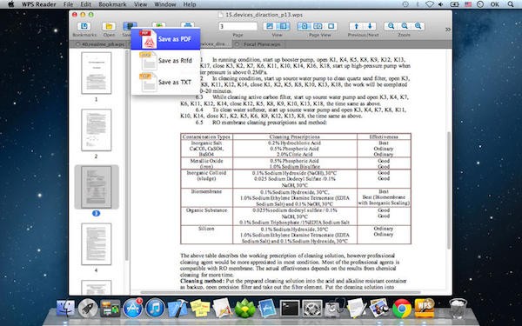This screenshot has height=326, width=522.
Task: Open the Window menu
Action: [165, 4]
